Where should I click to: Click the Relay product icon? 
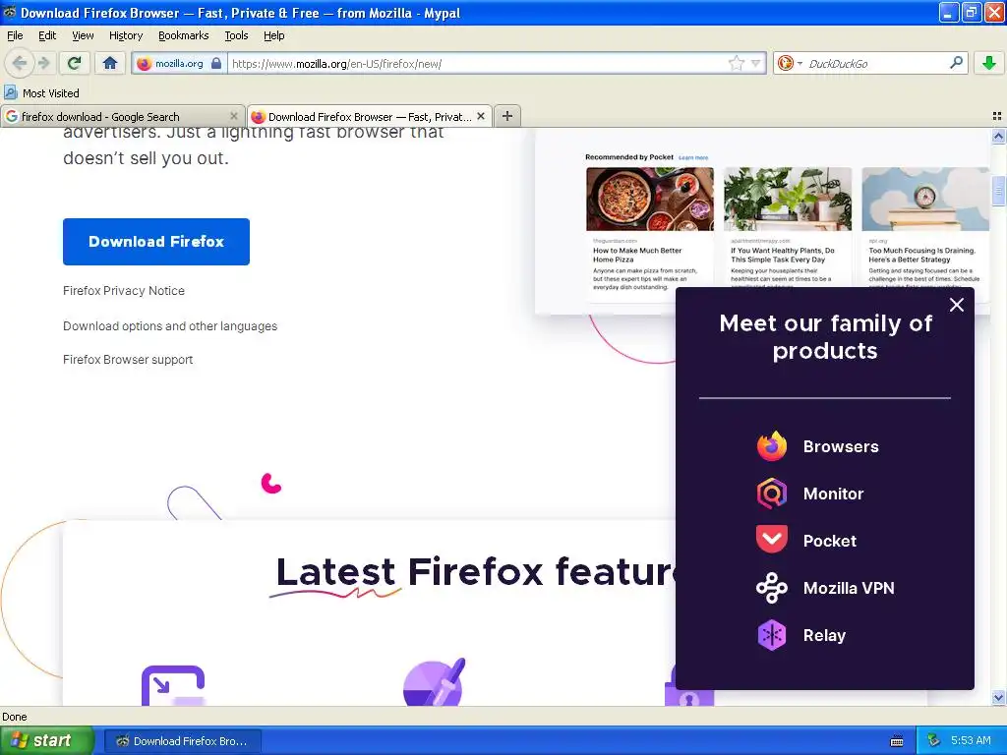pyautogui.click(x=772, y=636)
